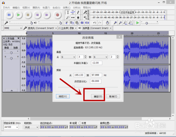
Task: Click the percent change field -50.000
Action: (x=96, y=81)
